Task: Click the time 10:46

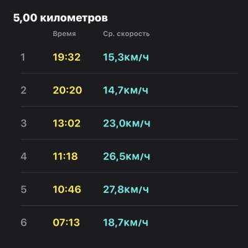Action: pyautogui.click(x=67, y=189)
